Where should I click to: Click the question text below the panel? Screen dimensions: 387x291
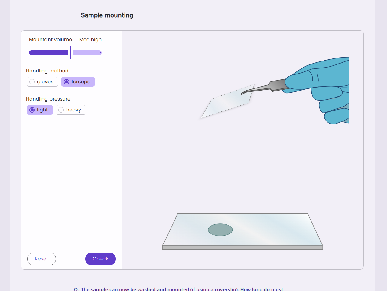tap(179, 289)
